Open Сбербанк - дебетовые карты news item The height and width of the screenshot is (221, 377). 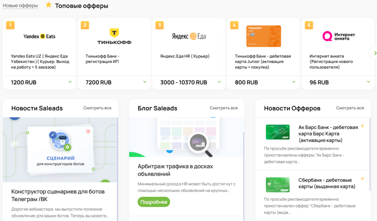327,183
